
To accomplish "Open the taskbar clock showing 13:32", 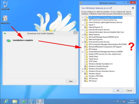I will (x=132, y=101).
